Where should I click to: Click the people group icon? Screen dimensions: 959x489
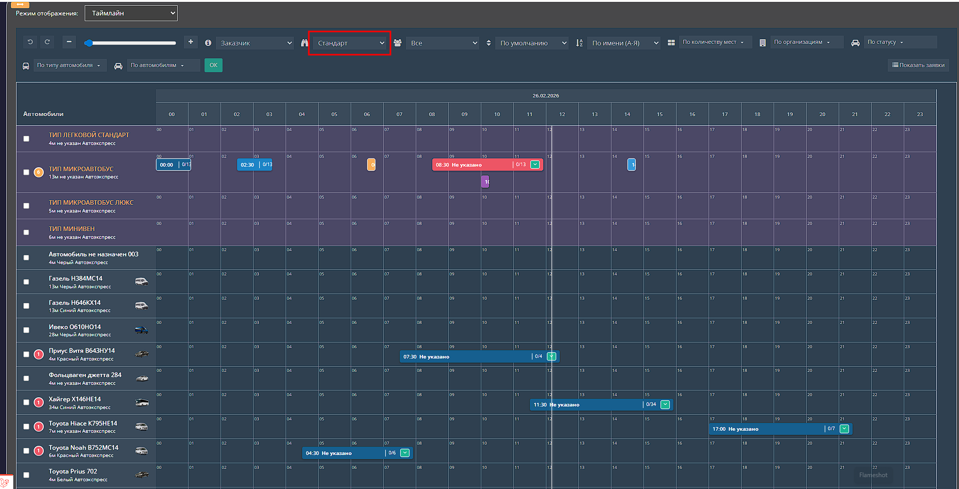pos(398,43)
